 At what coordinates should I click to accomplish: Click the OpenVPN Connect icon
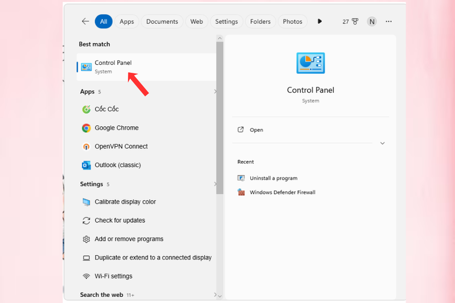tap(86, 147)
